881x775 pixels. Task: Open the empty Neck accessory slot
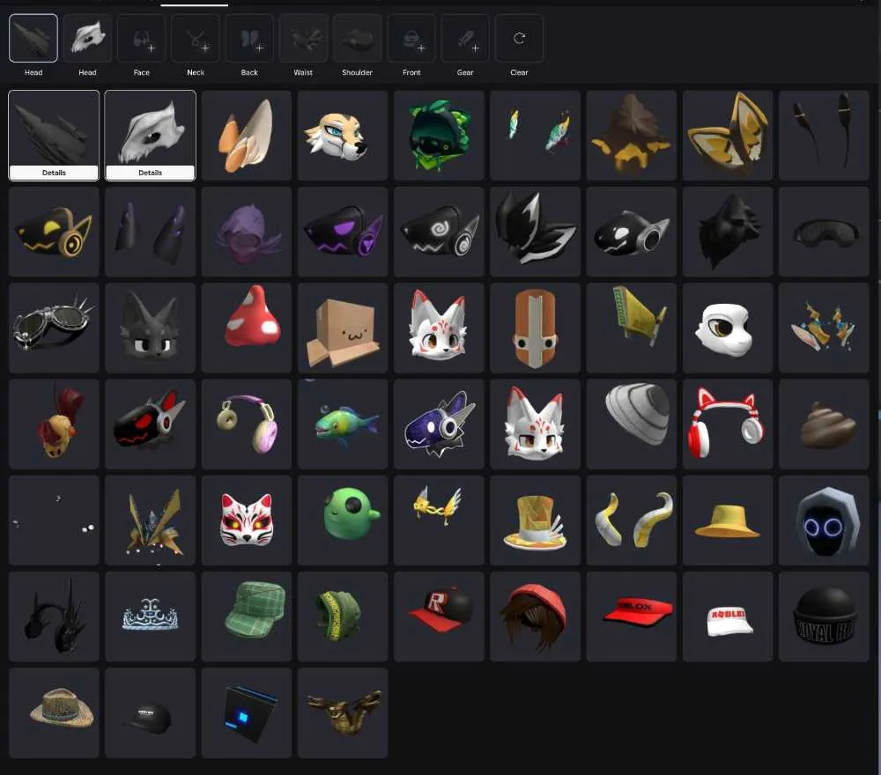point(196,38)
